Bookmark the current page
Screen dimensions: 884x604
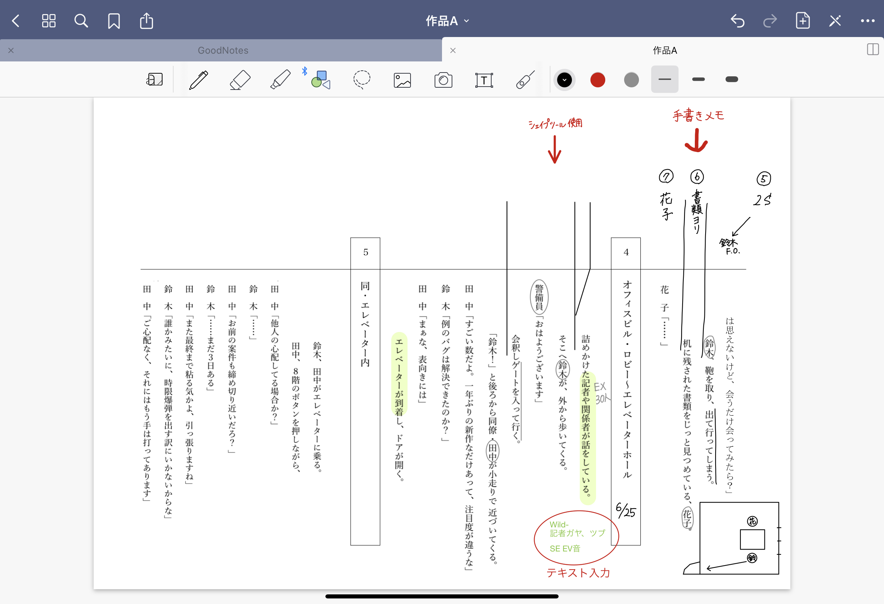point(114,20)
